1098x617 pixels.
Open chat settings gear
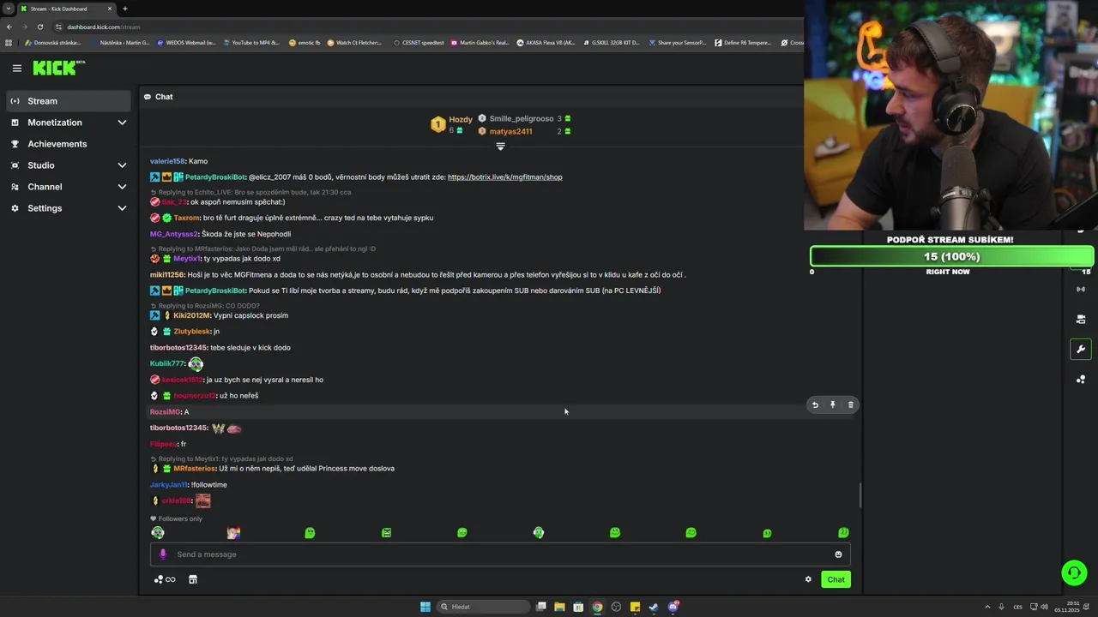(808, 579)
